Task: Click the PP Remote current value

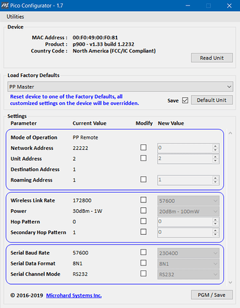Action: (x=85, y=138)
